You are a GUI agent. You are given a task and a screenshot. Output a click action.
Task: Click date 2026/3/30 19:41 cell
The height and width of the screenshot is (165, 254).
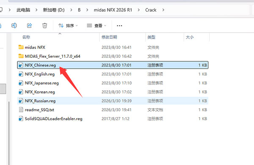tap(116, 110)
